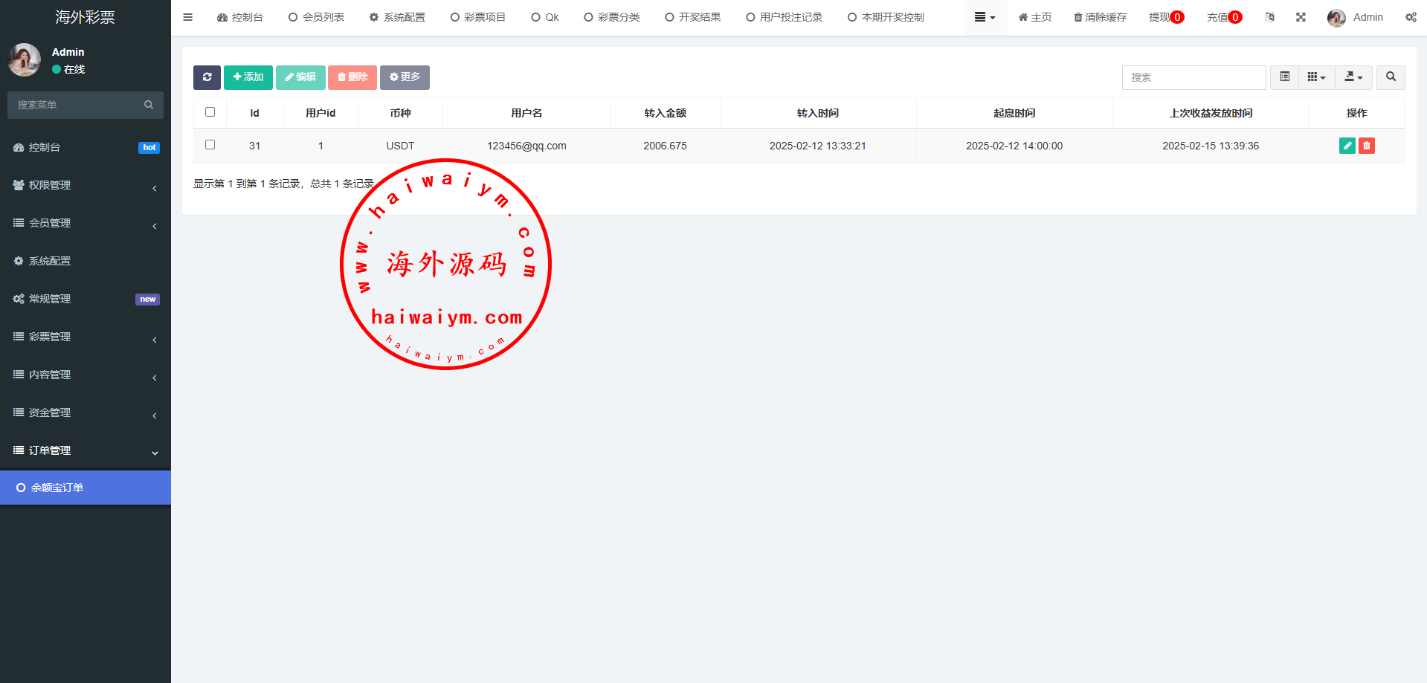Click the red row delete trash icon
Screen dimensions: 1427x683
click(x=1366, y=146)
